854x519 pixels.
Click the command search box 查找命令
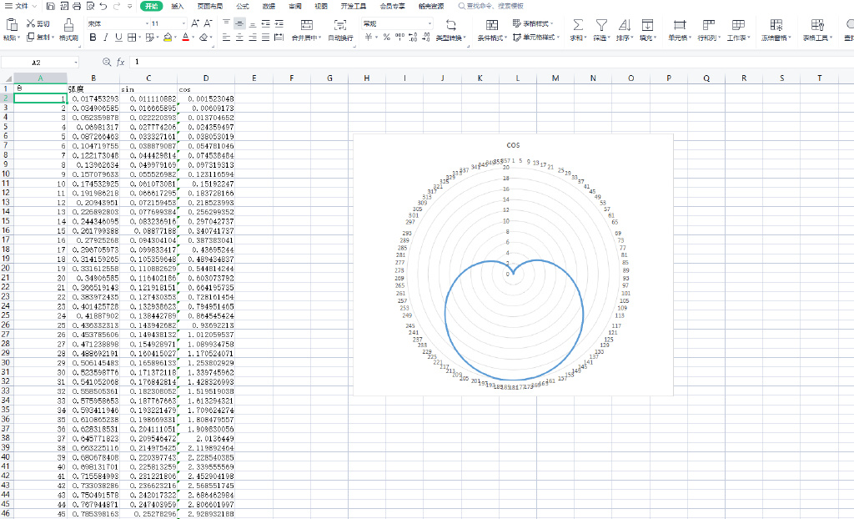click(491, 6)
